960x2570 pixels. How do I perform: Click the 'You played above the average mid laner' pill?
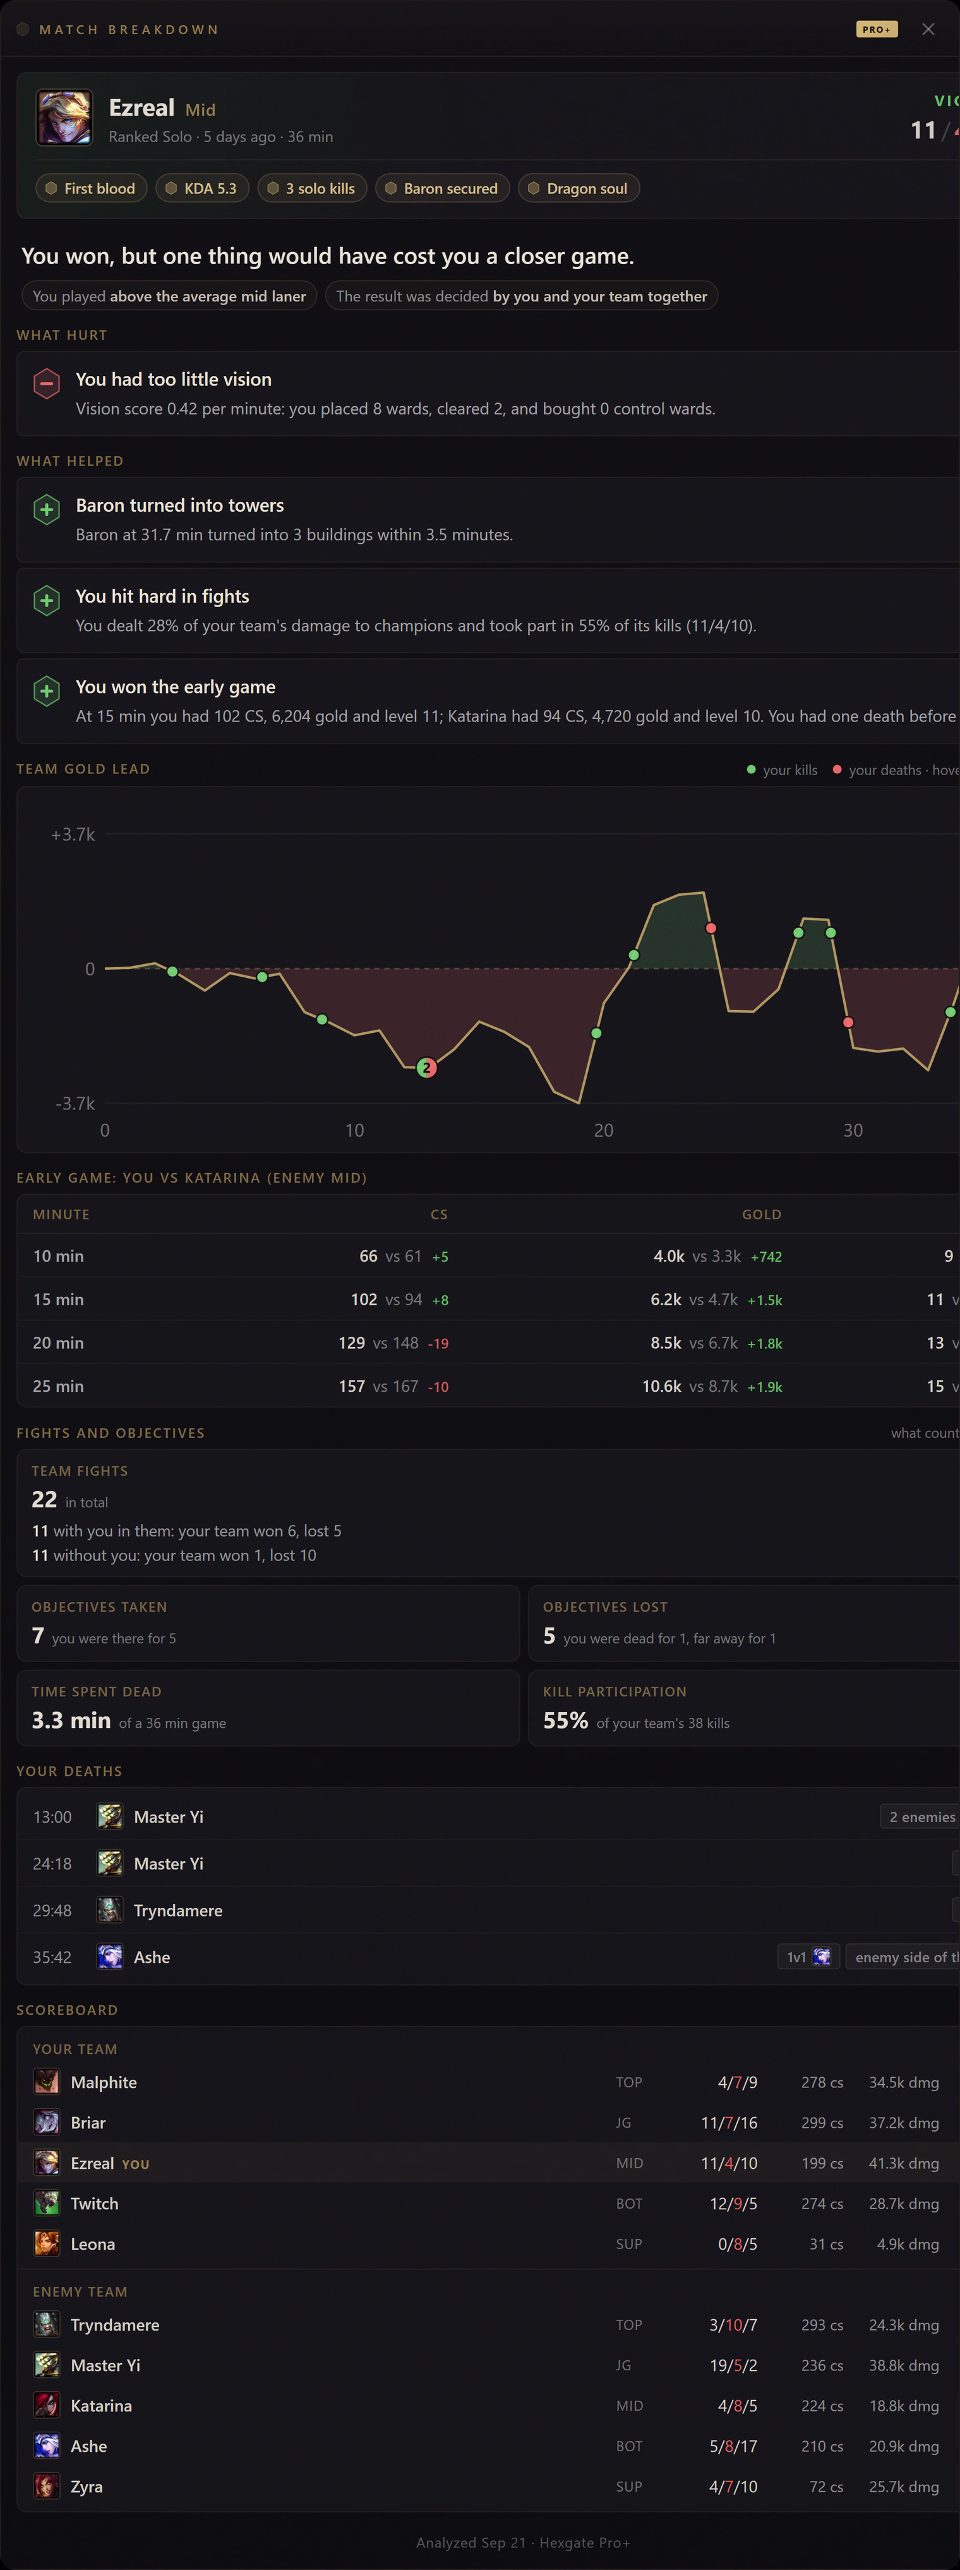pyautogui.click(x=169, y=296)
